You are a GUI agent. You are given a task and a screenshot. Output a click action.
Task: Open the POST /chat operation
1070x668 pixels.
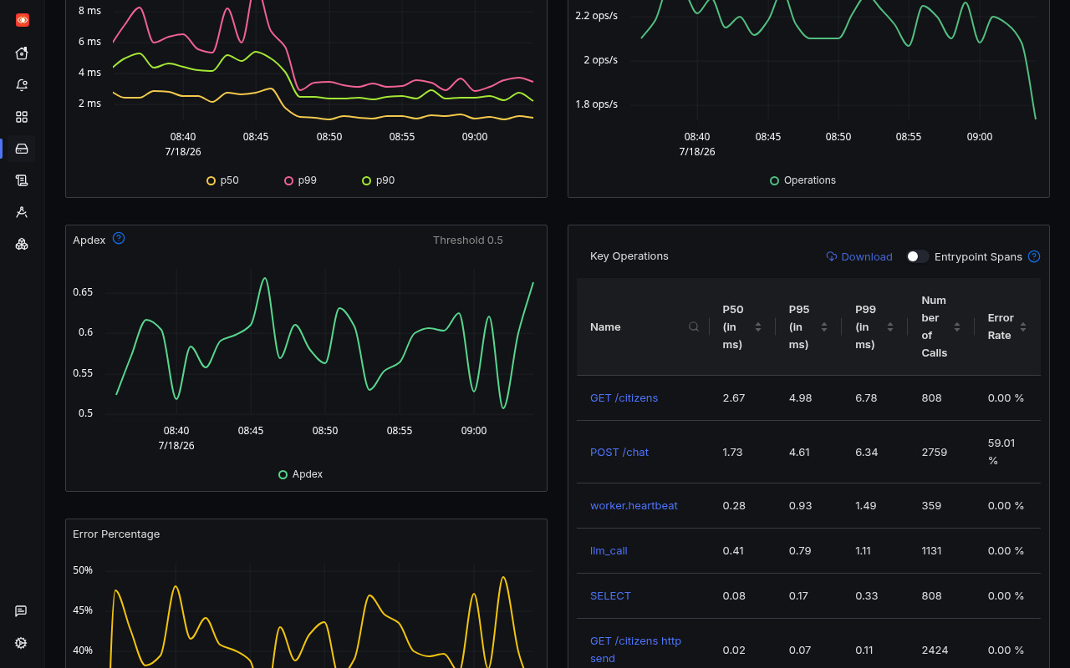tap(619, 452)
